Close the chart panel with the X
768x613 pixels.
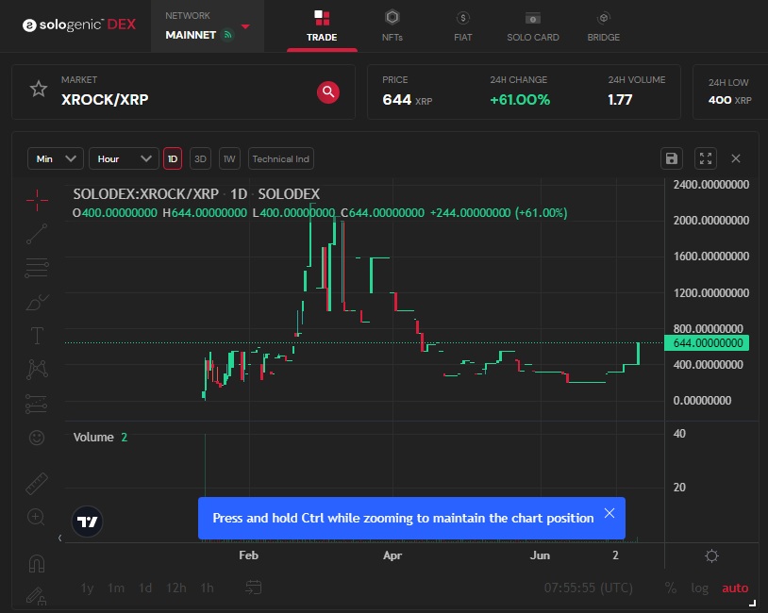pos(736,158)
